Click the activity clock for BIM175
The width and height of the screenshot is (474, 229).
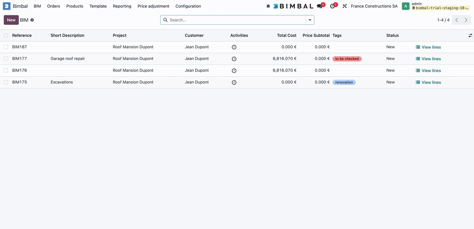click(x=234, y=82)
